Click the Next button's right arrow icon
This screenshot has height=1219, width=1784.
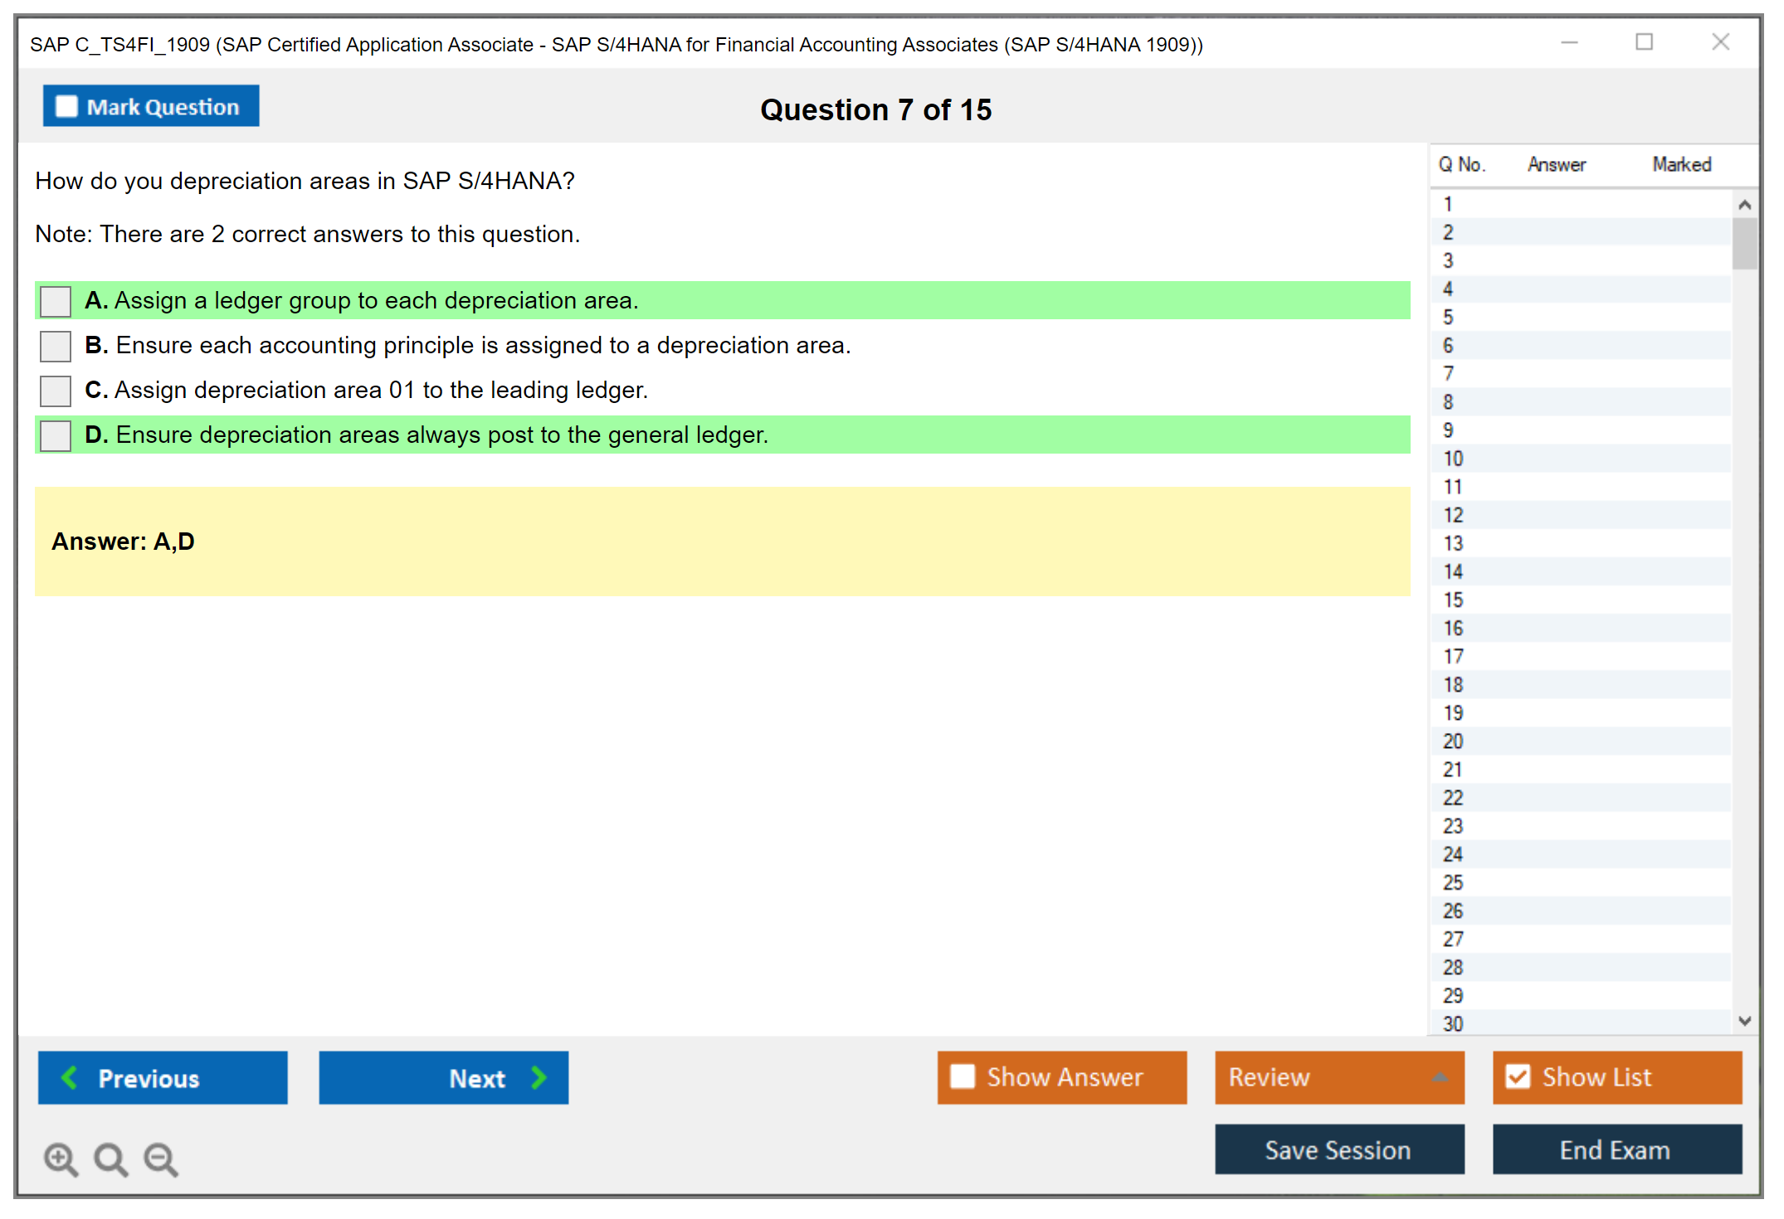pyautogui.click(x=539, y=1078)
